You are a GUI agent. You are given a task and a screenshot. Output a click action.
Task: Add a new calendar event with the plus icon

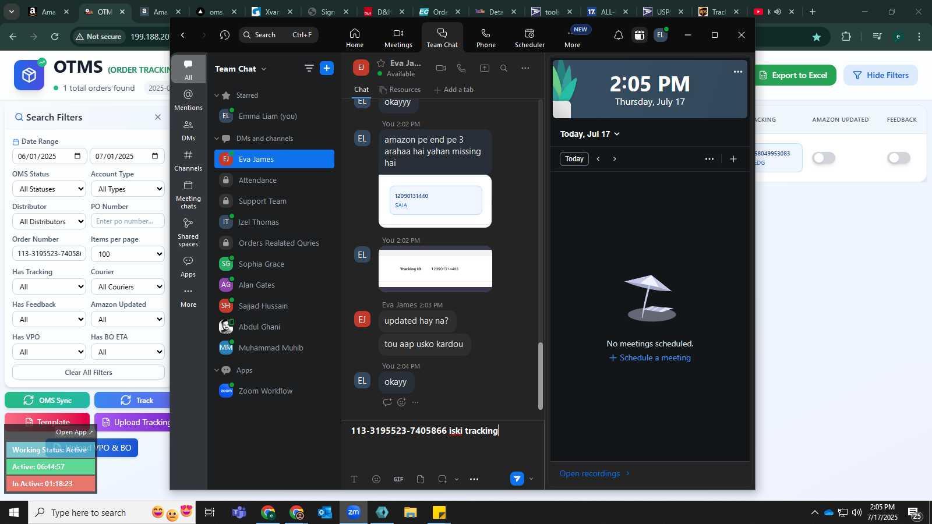(733, 159)
